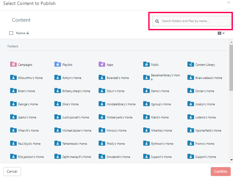The image size is (233, 177).
Task: Tick the select-all checkbox beside Name
Action: [11, 33]
